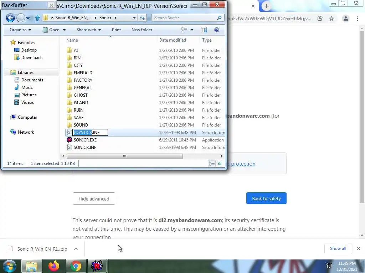
Task: Select the GHOST folder
Action: (x=81, y=95)
